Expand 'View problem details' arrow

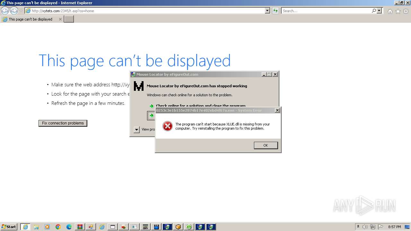click(136, 130)
